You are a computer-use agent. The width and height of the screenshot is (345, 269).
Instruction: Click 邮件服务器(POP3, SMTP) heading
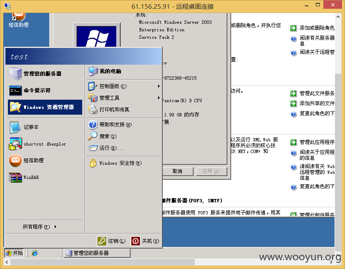pos(192,200)
